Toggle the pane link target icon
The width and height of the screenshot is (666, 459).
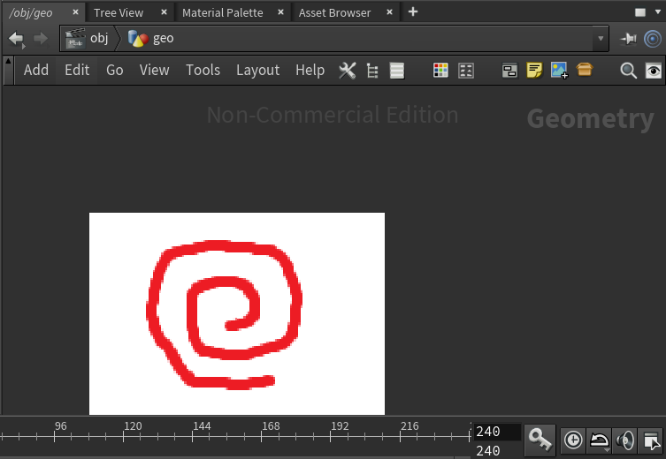(653, 39)
